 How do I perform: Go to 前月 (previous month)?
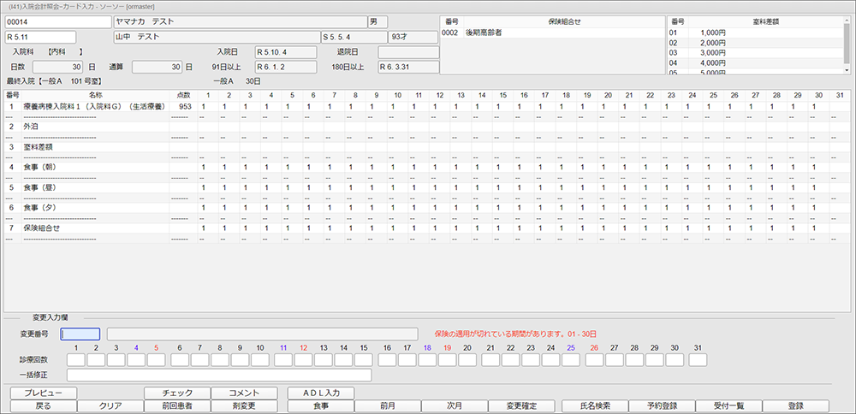click(x=387, y=406)
